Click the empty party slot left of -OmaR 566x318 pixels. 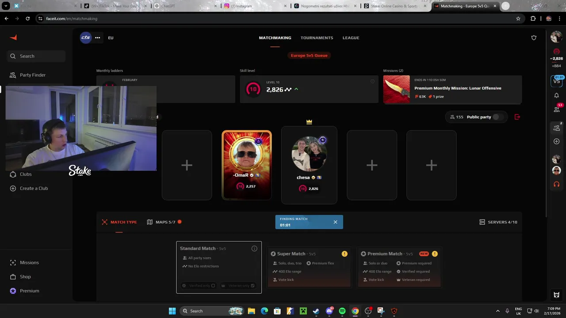click(187, 165)
